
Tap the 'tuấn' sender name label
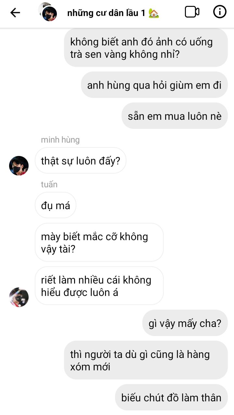point(49,184)
